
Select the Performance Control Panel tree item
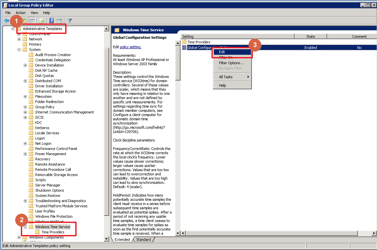[x=56, y=148]
